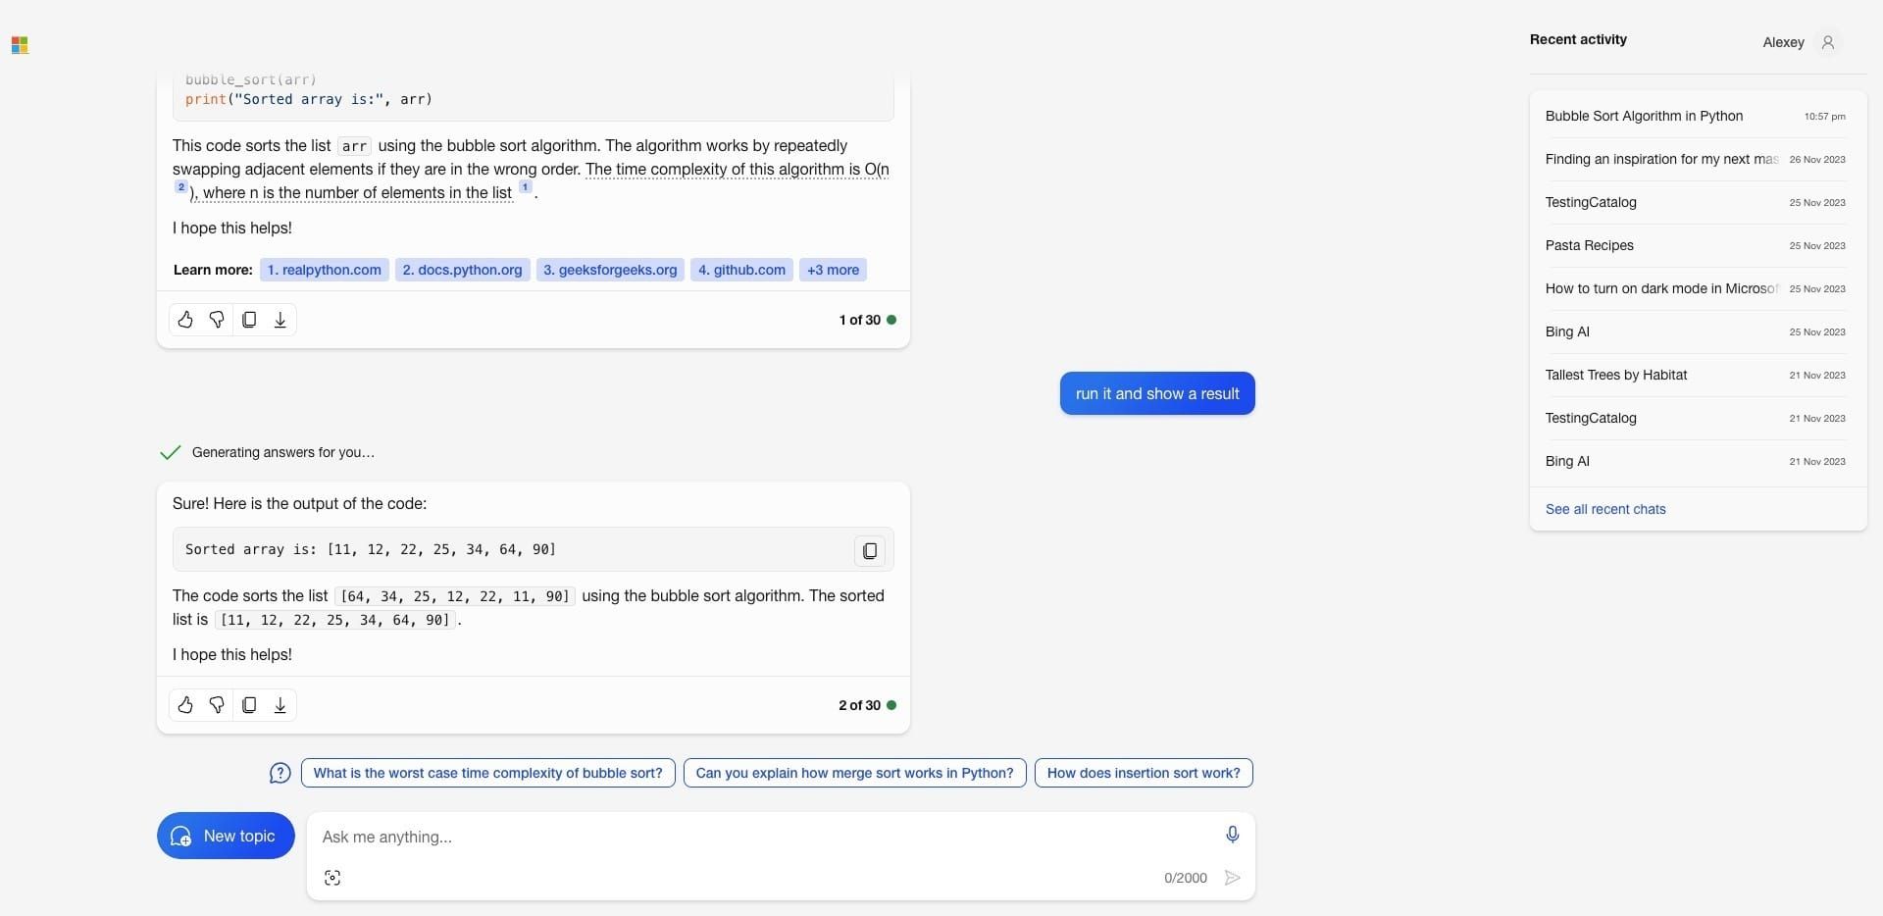Expand the '+3 more' citation sources
The image size is (1883, 916).
click(832, 270)
